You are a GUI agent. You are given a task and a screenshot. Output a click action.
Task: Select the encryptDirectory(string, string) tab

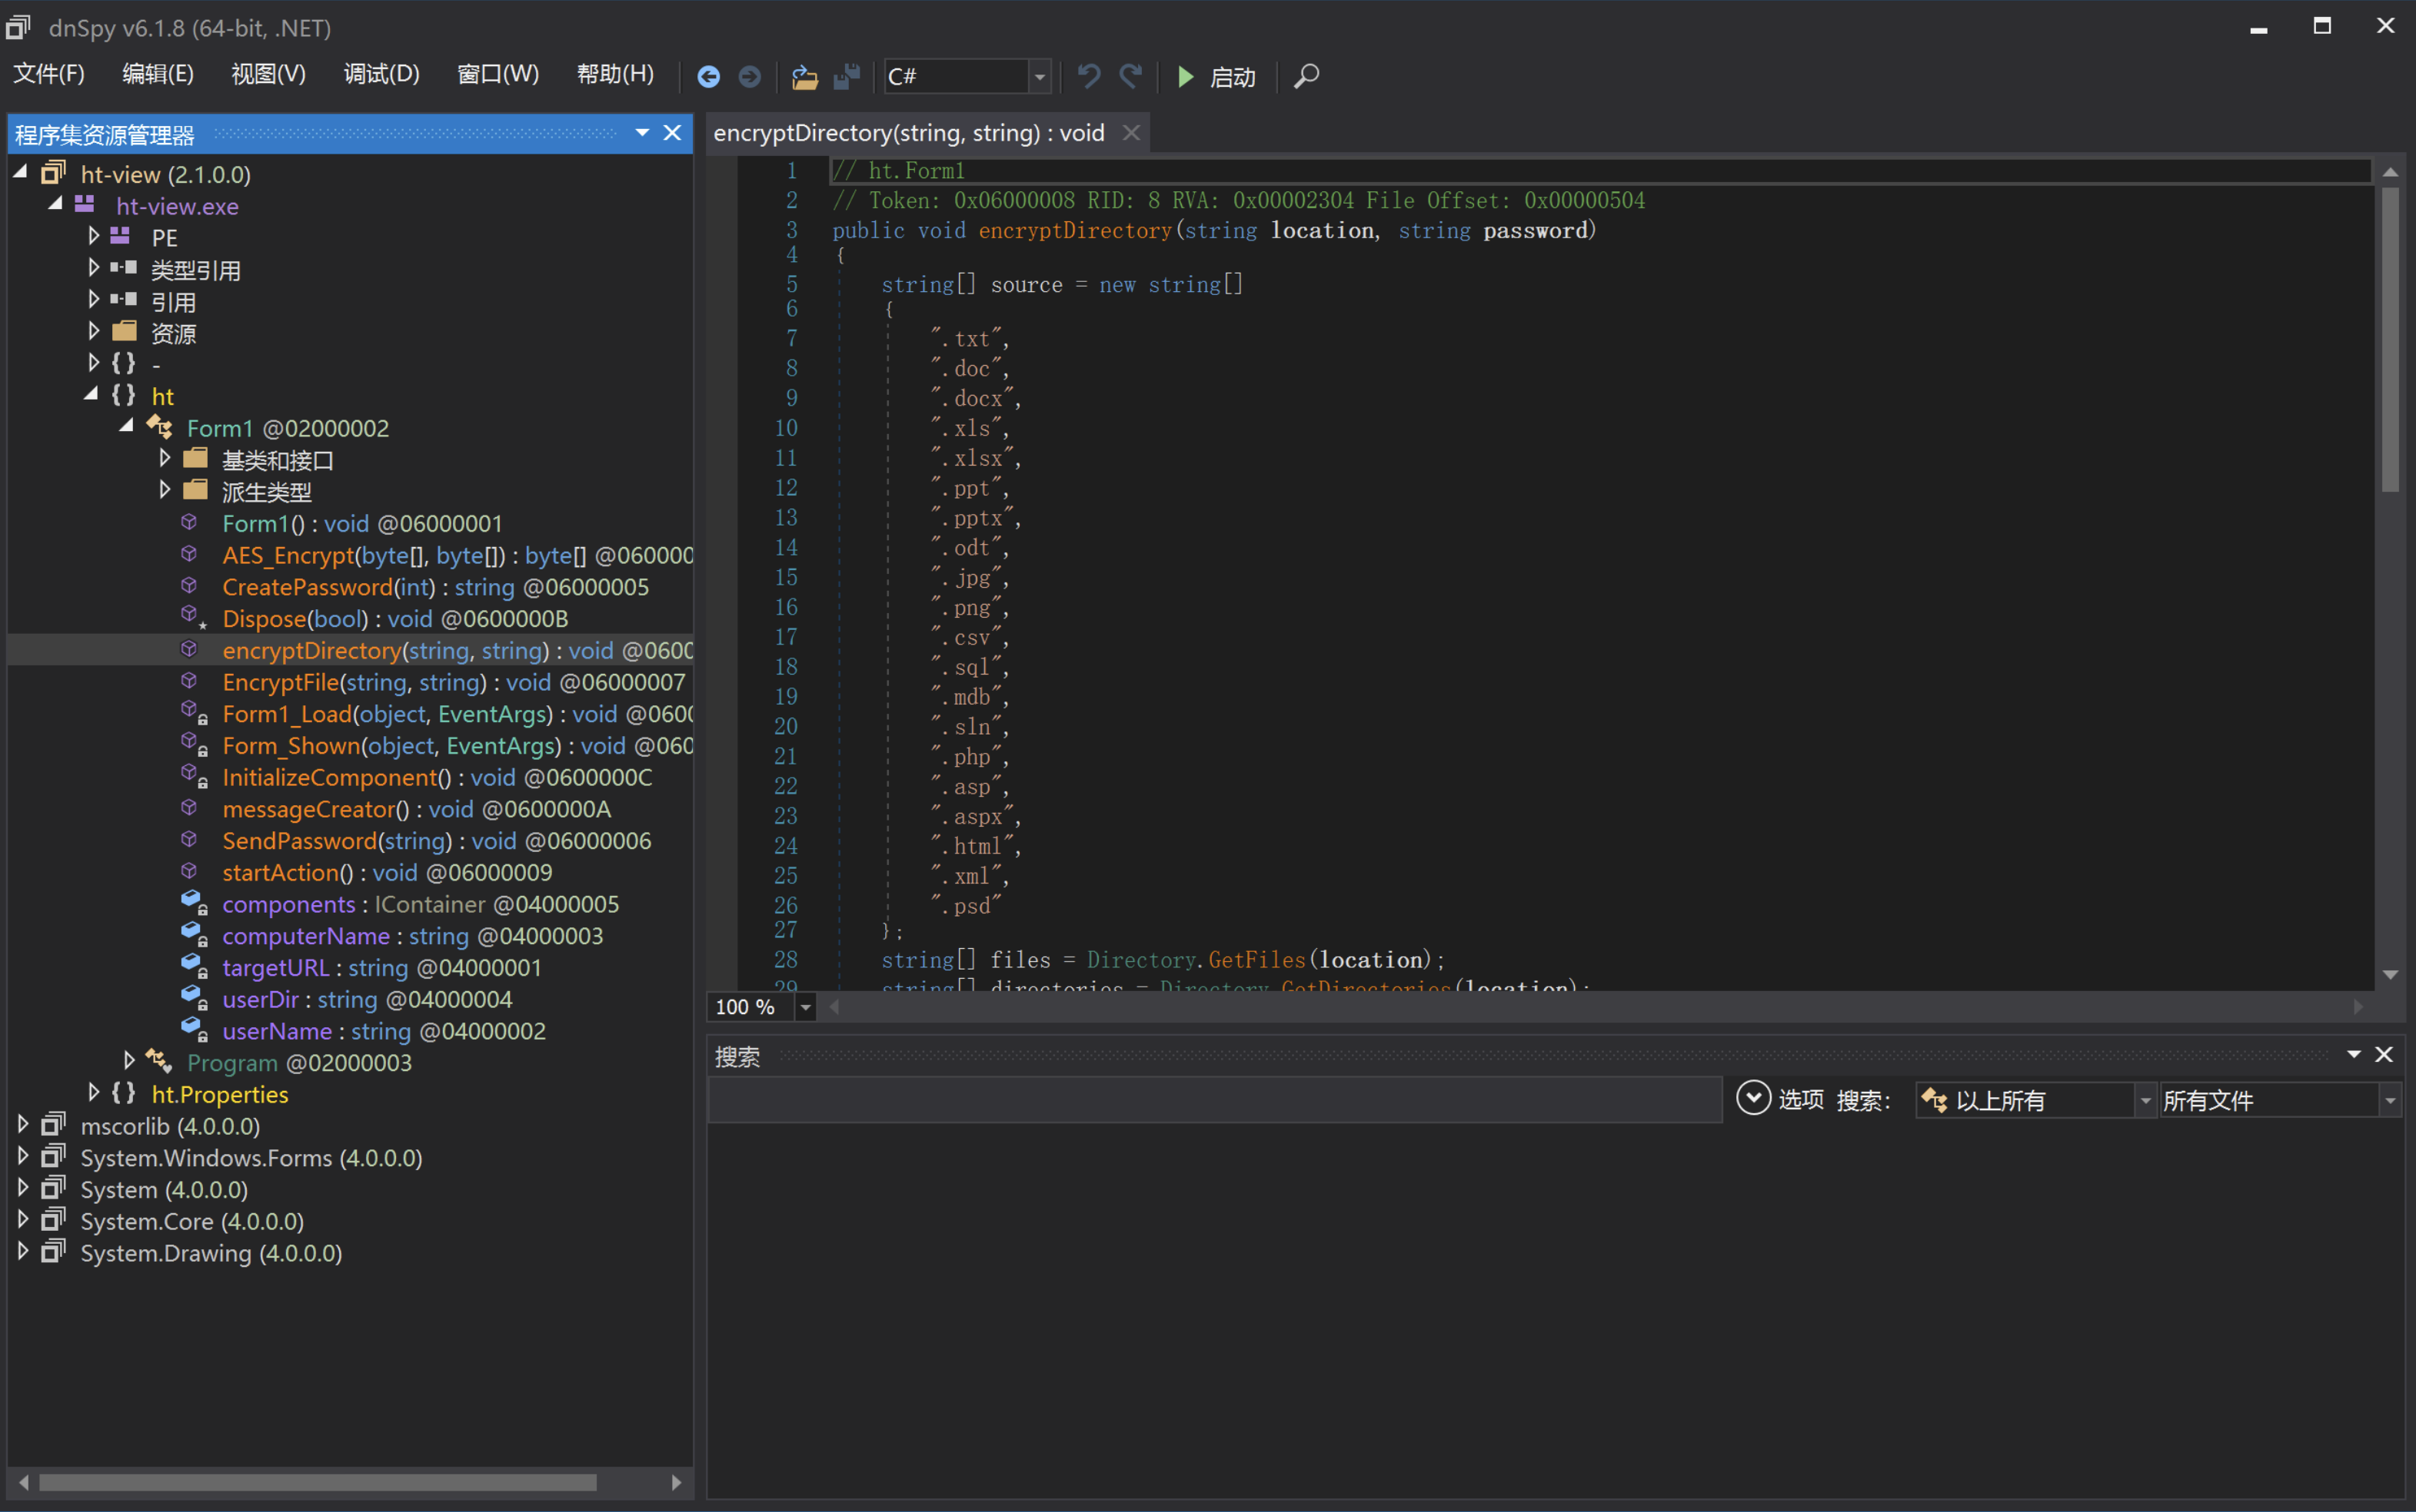click(909, 133)
